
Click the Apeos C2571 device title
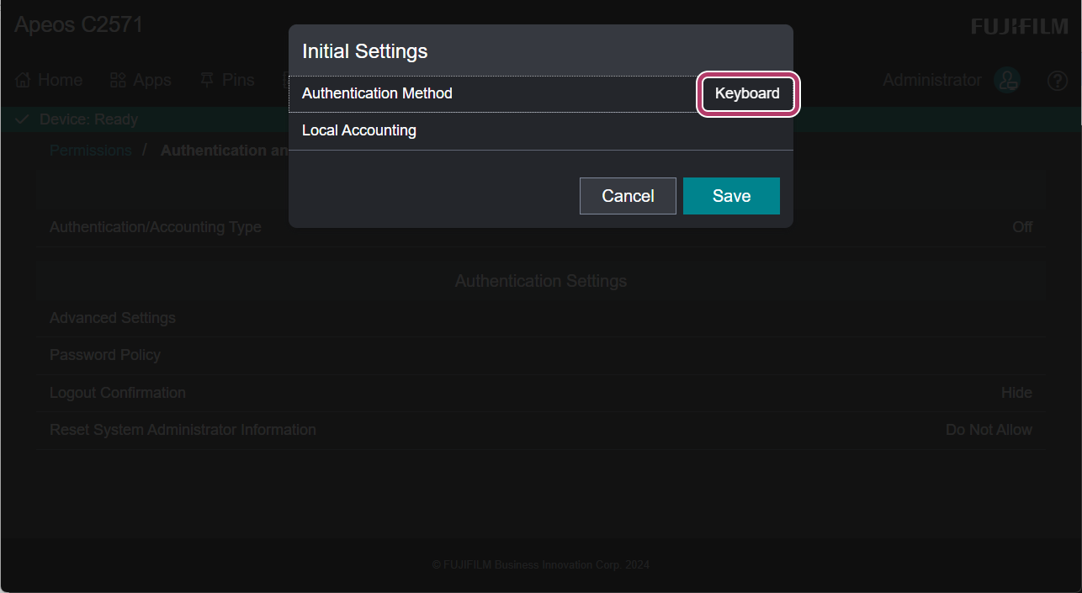point(79,24)
